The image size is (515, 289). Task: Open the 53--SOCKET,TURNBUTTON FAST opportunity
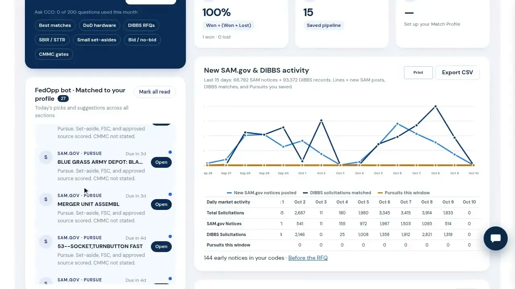click(x=161, y=246)
